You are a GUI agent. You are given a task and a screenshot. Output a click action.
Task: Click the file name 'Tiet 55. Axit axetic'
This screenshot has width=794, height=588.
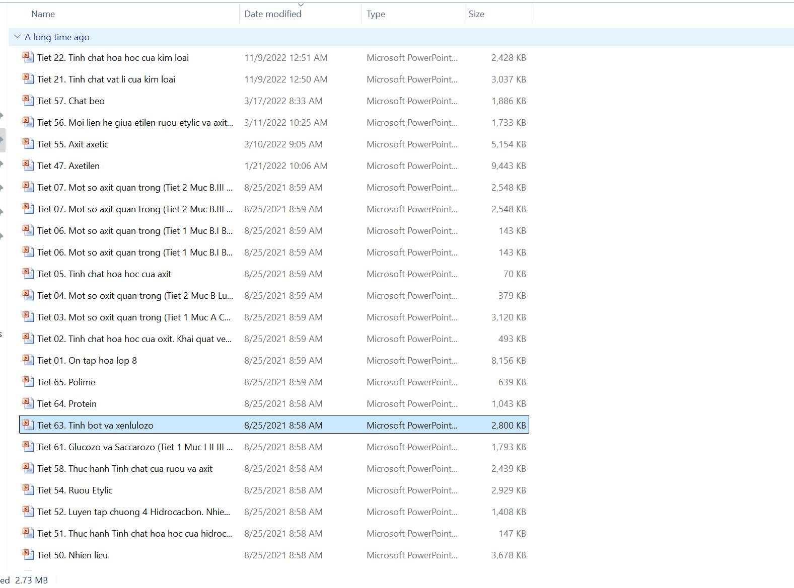pyautogui.click(x=73, y=144)
